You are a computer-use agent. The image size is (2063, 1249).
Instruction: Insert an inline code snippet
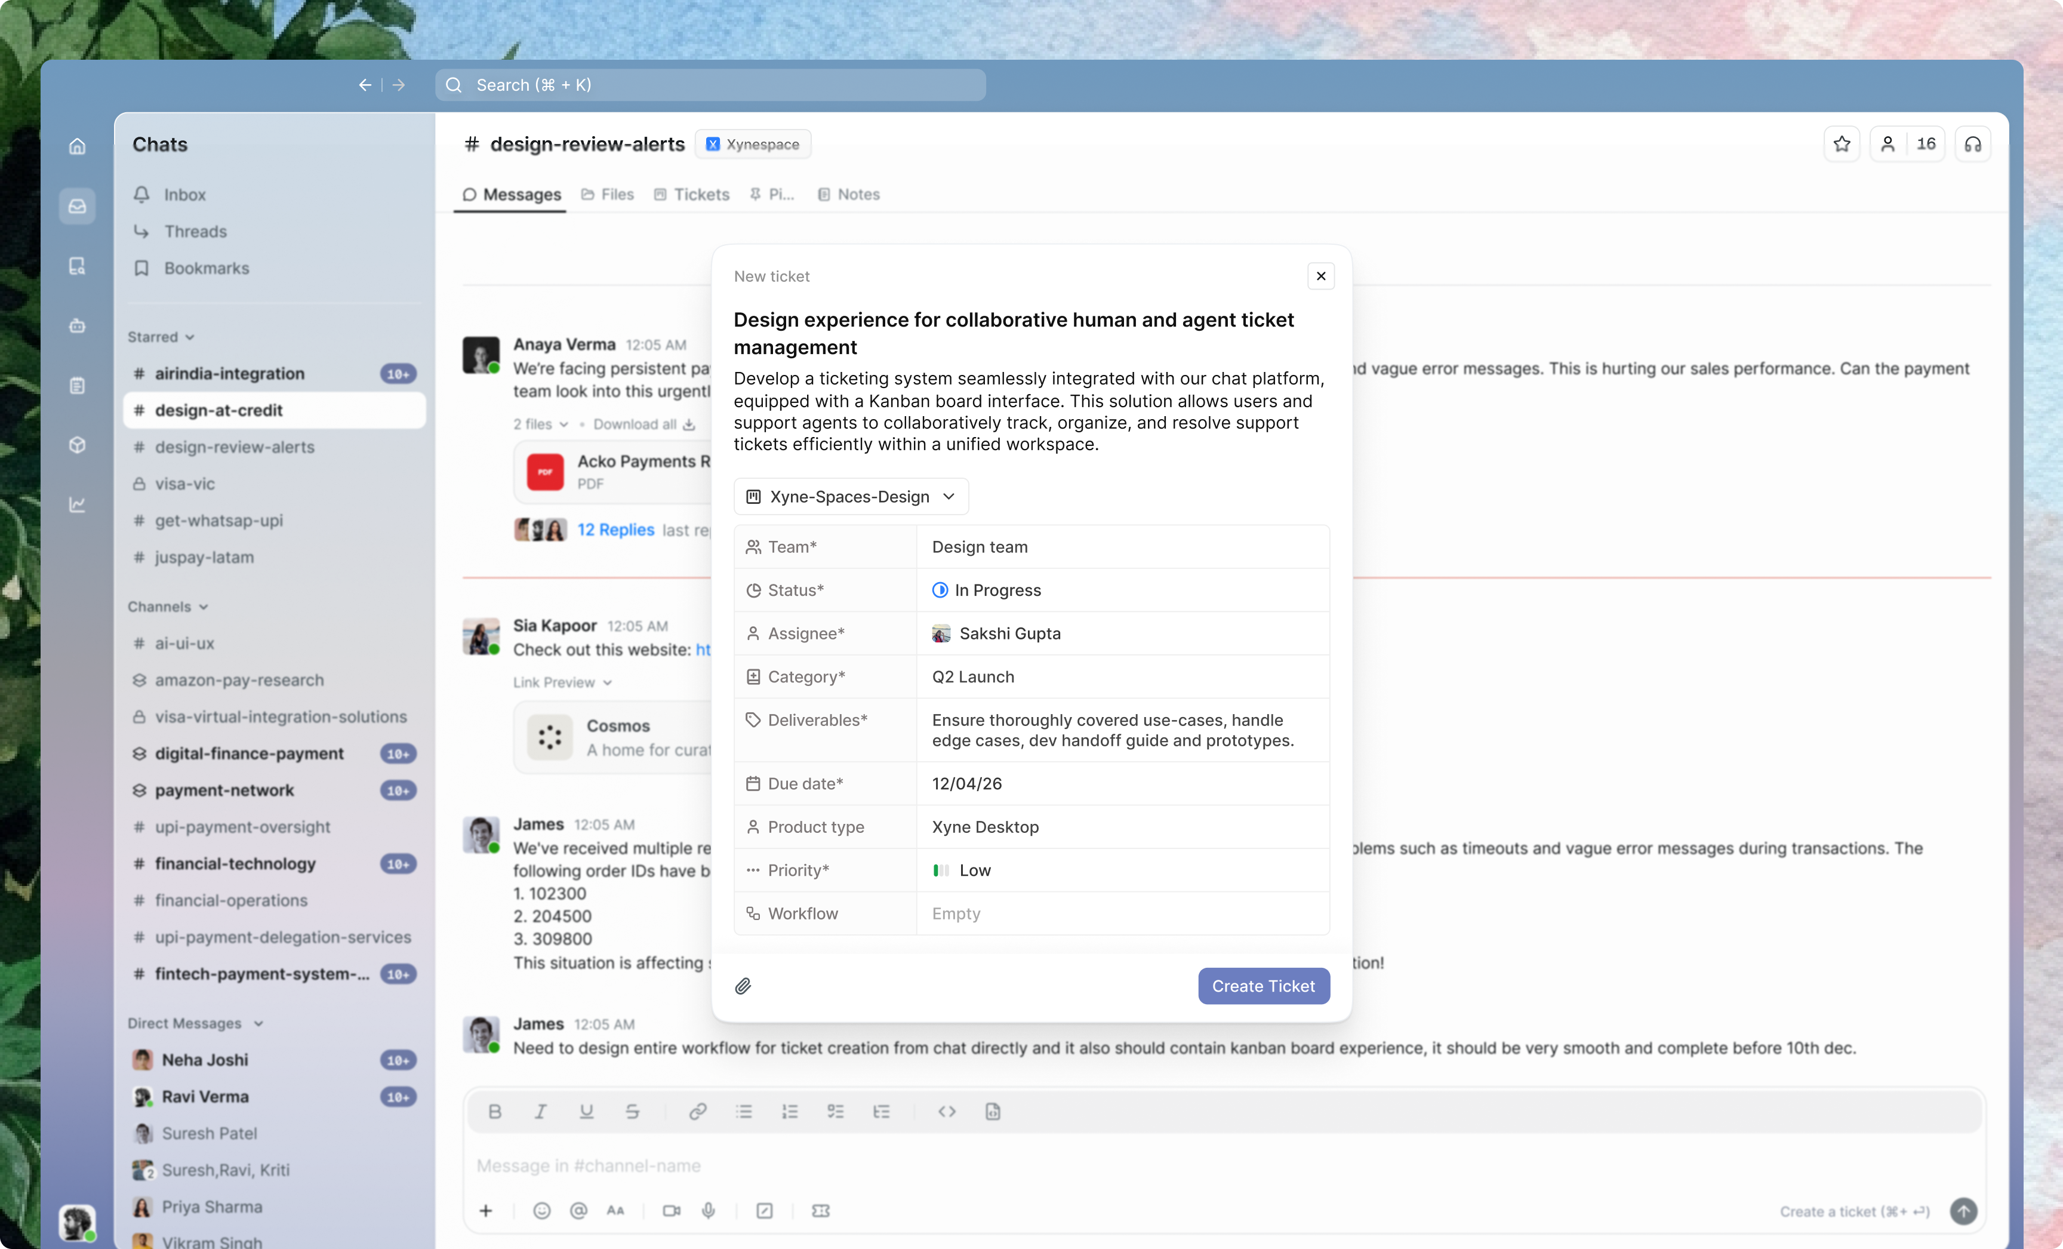pos(947,1111)
